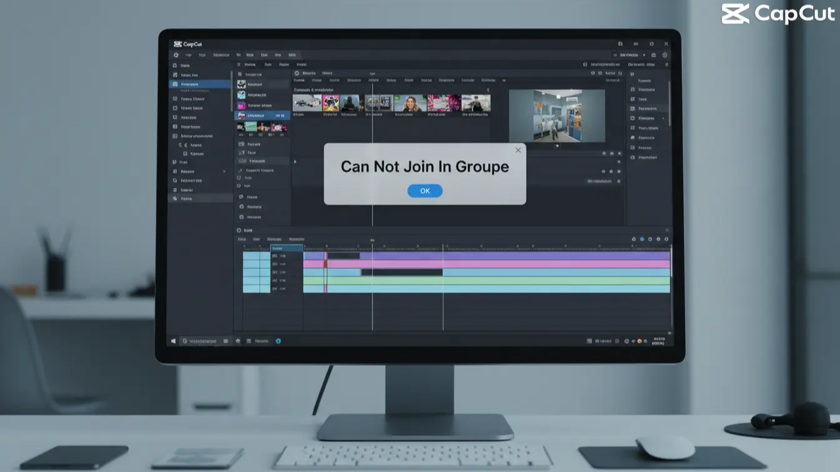840x472 pixels.
Task: Open the smiling woman template thumbnail
Action: [410, 102]
